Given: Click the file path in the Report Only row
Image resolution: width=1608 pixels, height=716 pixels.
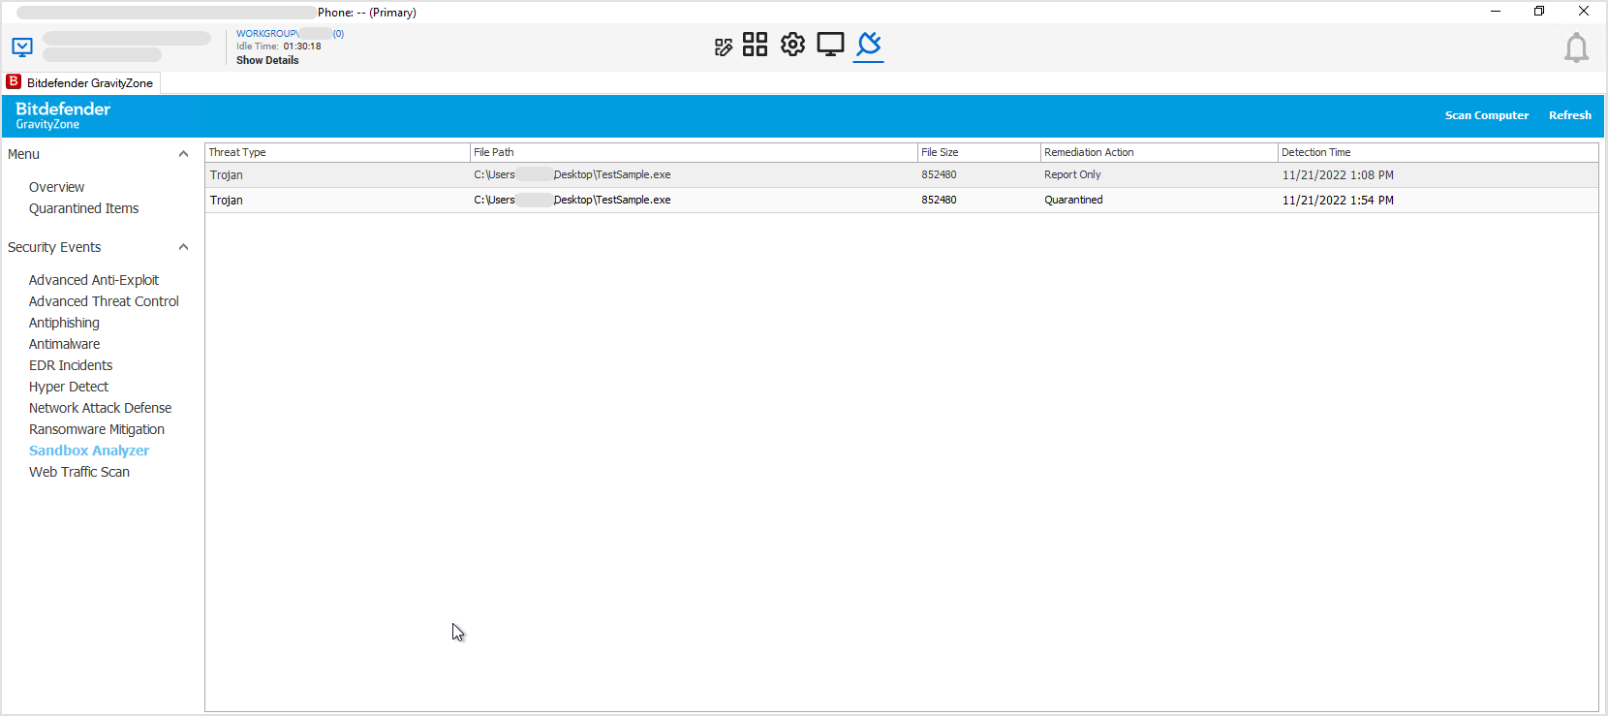Looking at the screenshot, I should (572, 175).
